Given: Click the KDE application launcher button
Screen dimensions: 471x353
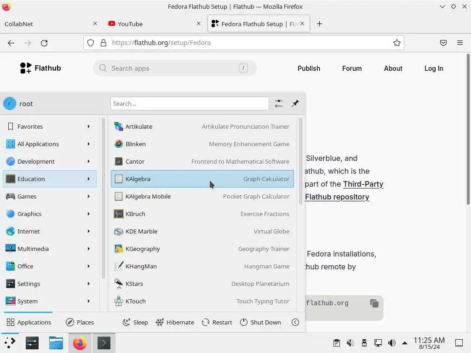Looking at the screenshot, I should (x=10, y=343).
